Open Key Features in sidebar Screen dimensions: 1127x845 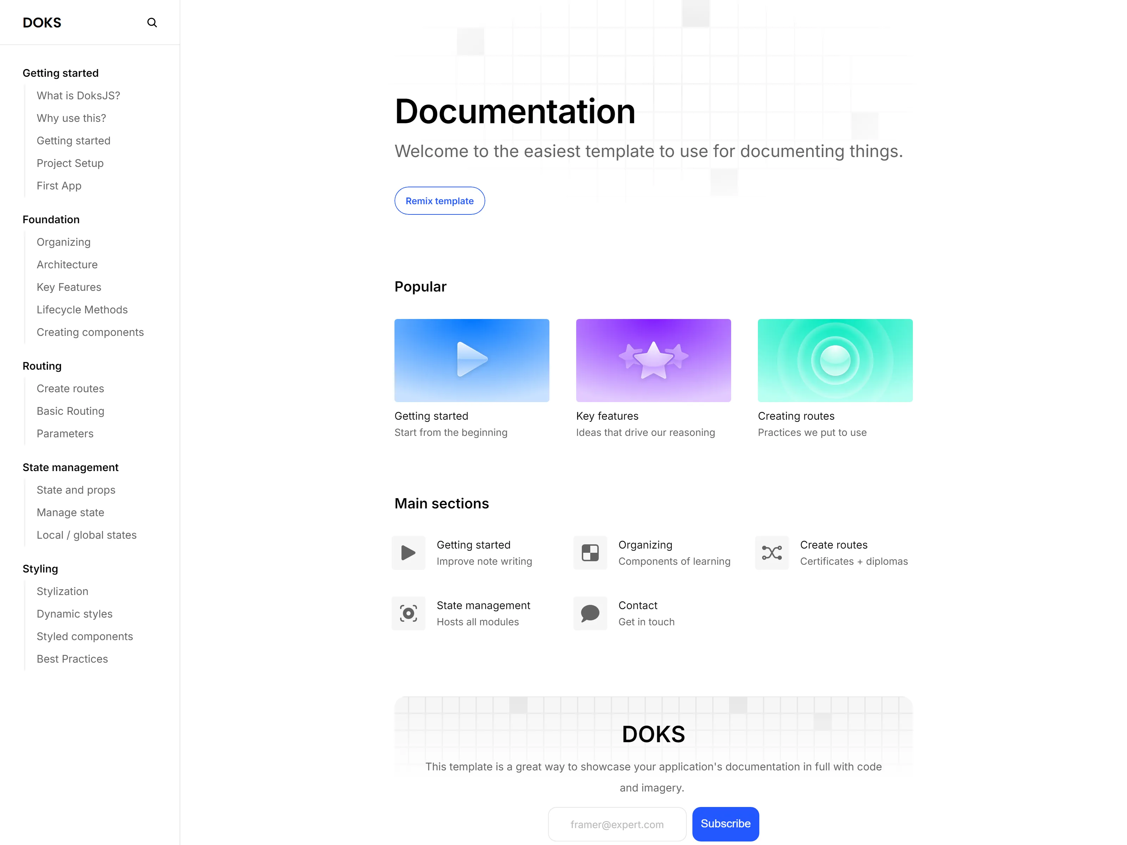[69, 287]
